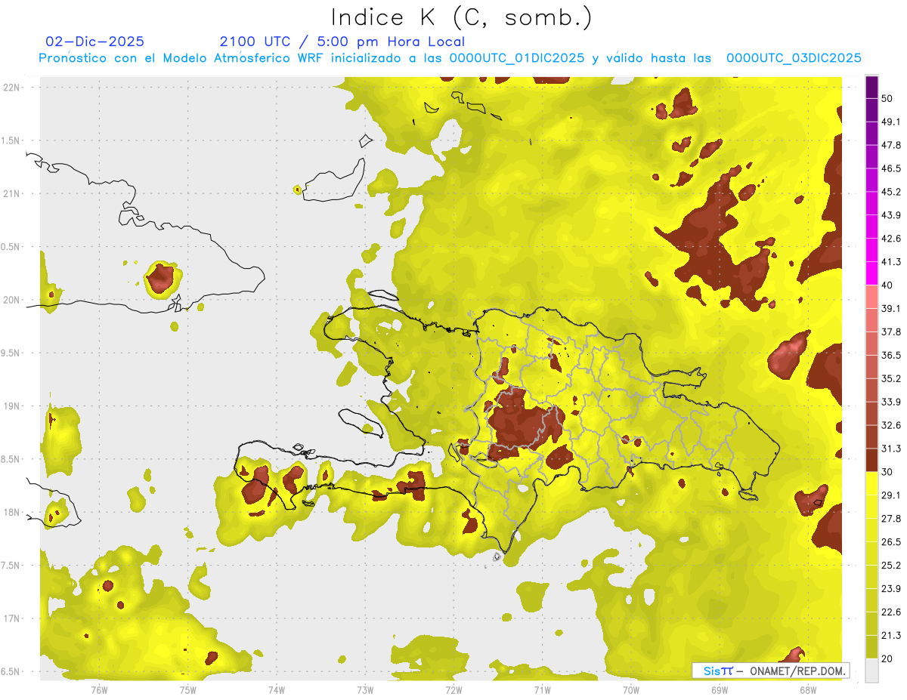Click the "20" colorbar value
This screenshot has width=907, height=700.
888,659
